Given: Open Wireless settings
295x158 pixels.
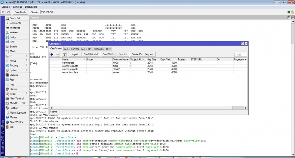Looking at the screenshot, I should click(x=14, y=32).
